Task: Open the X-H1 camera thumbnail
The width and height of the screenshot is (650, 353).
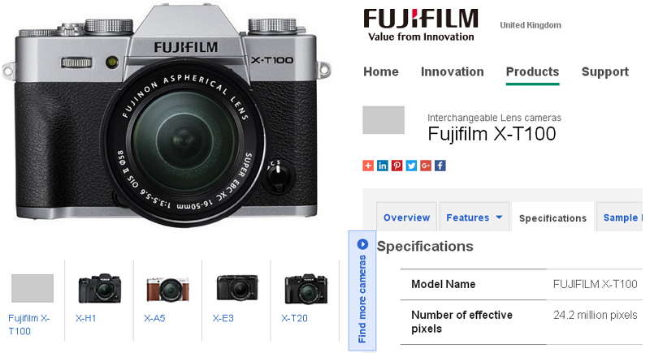Action: pos(99,288)
